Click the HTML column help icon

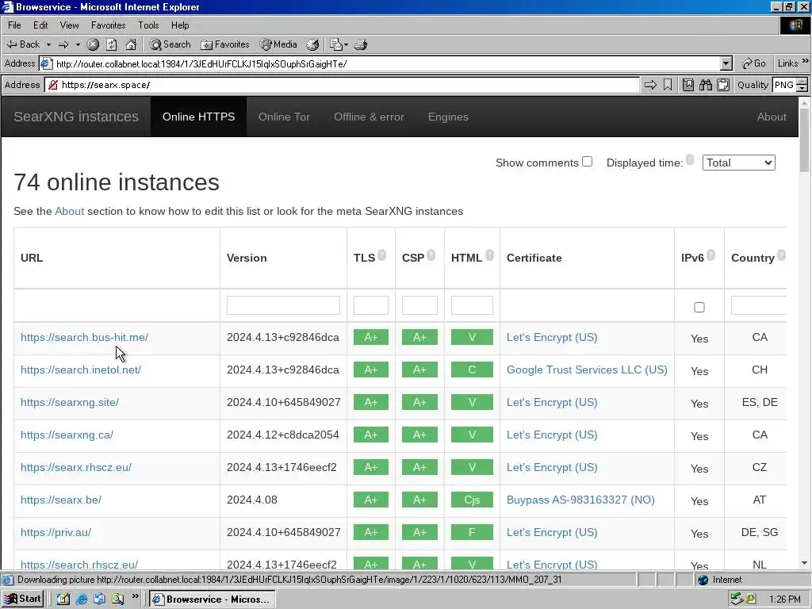[489, 255]
